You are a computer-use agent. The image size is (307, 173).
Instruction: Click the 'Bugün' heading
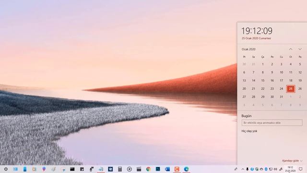pyautogui.click(x=247, y=116)
